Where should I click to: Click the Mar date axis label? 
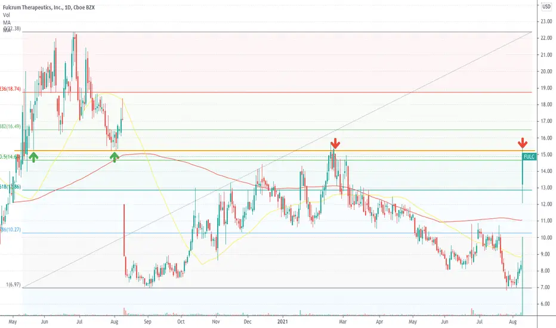pyautogui.click(x=342, y=322)
